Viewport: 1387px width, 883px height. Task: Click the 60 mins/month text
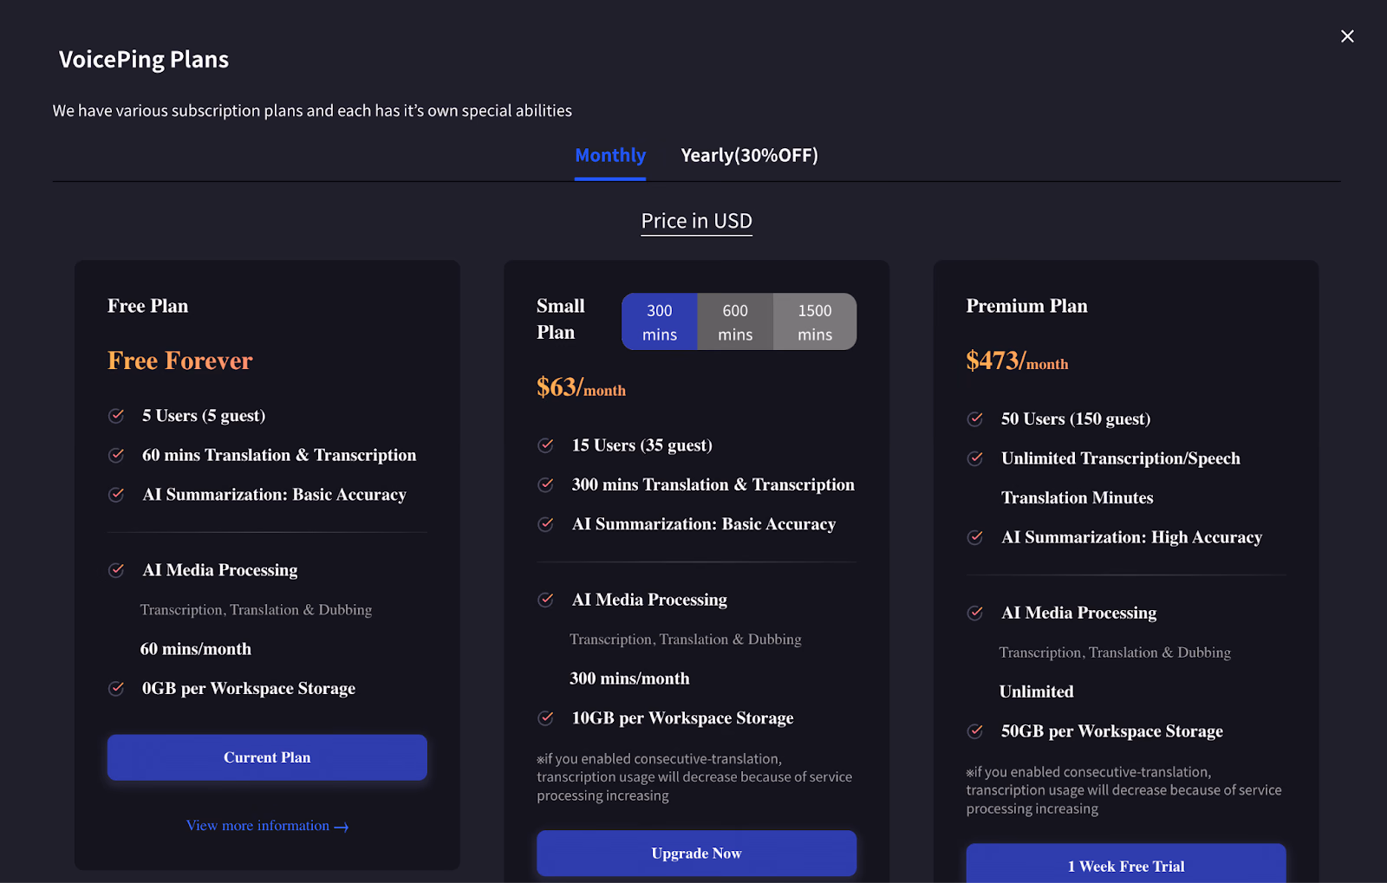[x=196, y=649]
